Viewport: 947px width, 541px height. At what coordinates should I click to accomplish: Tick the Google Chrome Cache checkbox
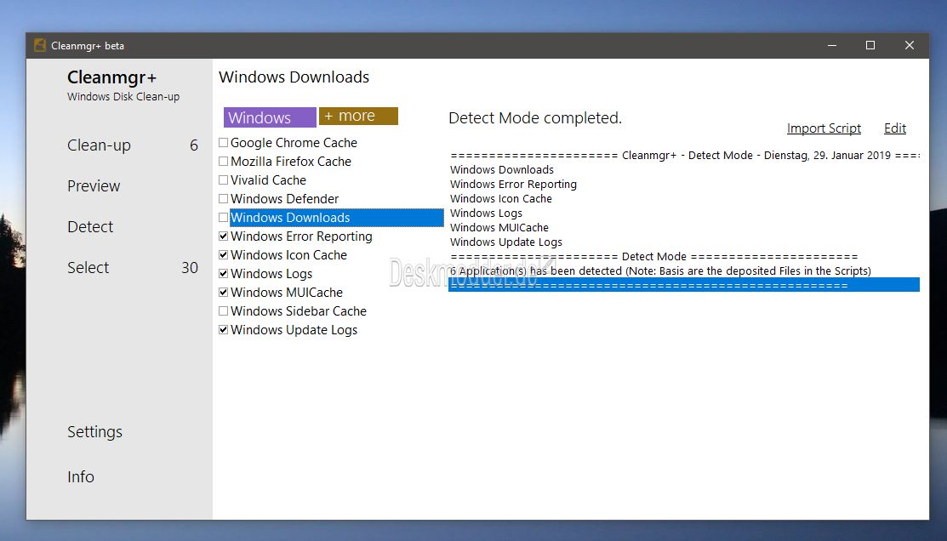224,143
